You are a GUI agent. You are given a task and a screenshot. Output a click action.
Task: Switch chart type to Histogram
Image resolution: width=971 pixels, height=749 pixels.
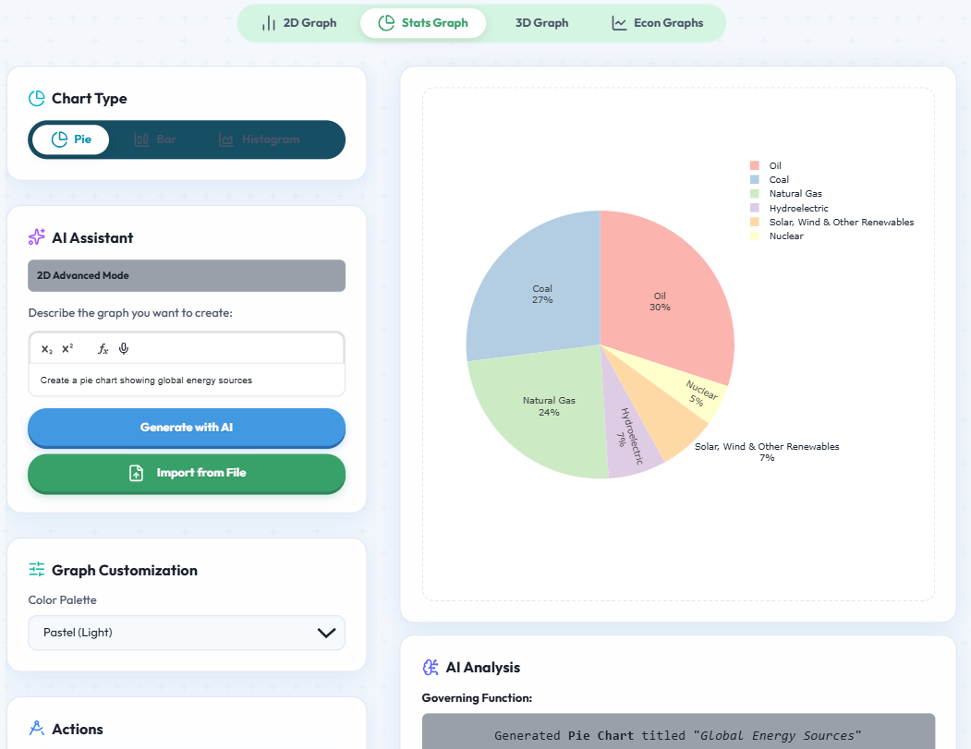click(261, 139)
